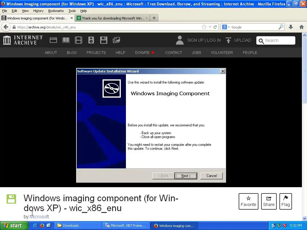Open the History menu

(38, 11)
